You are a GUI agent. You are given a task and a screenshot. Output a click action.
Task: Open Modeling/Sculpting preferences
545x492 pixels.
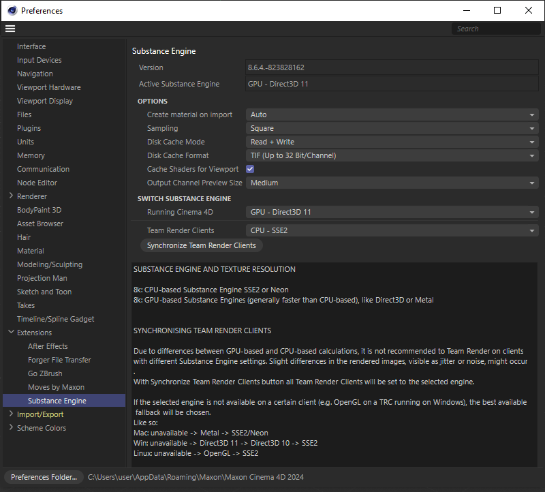[50, 264]
